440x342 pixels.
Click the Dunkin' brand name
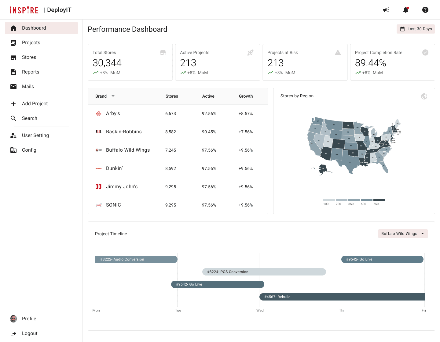coord(114,168)
